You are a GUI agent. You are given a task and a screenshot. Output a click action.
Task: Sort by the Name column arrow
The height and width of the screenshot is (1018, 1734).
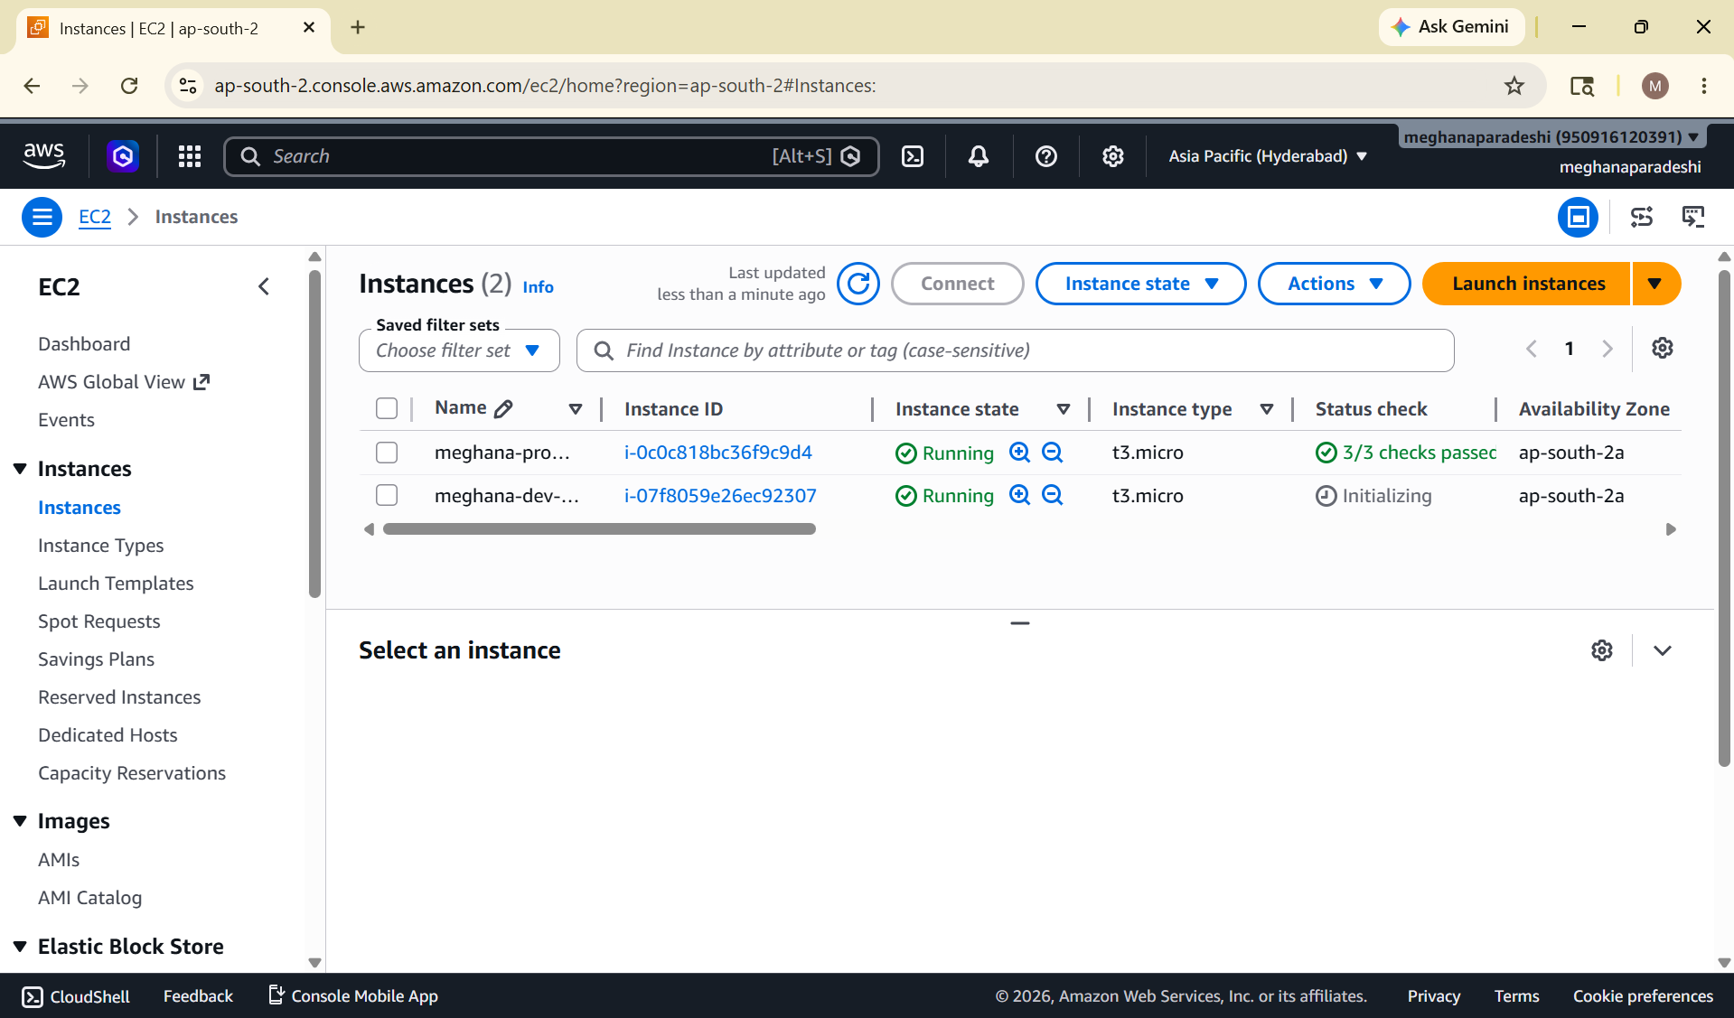pos(576,409)
